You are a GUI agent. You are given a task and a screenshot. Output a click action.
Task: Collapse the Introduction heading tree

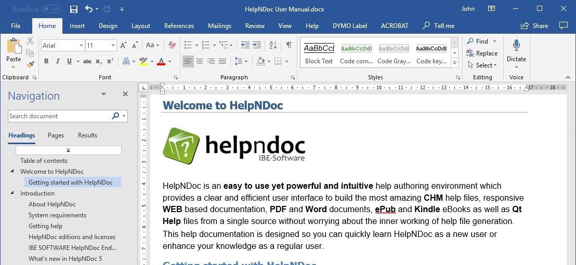pos(12,193)
